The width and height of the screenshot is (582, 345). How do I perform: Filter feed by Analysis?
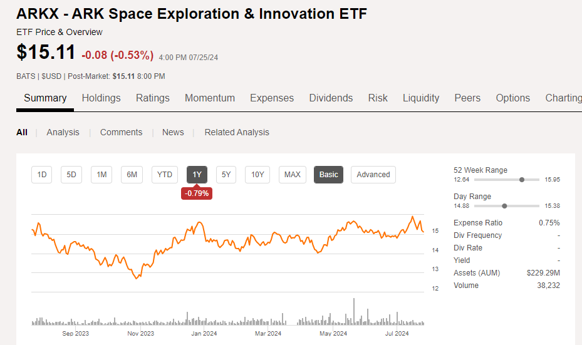(63, 133)
